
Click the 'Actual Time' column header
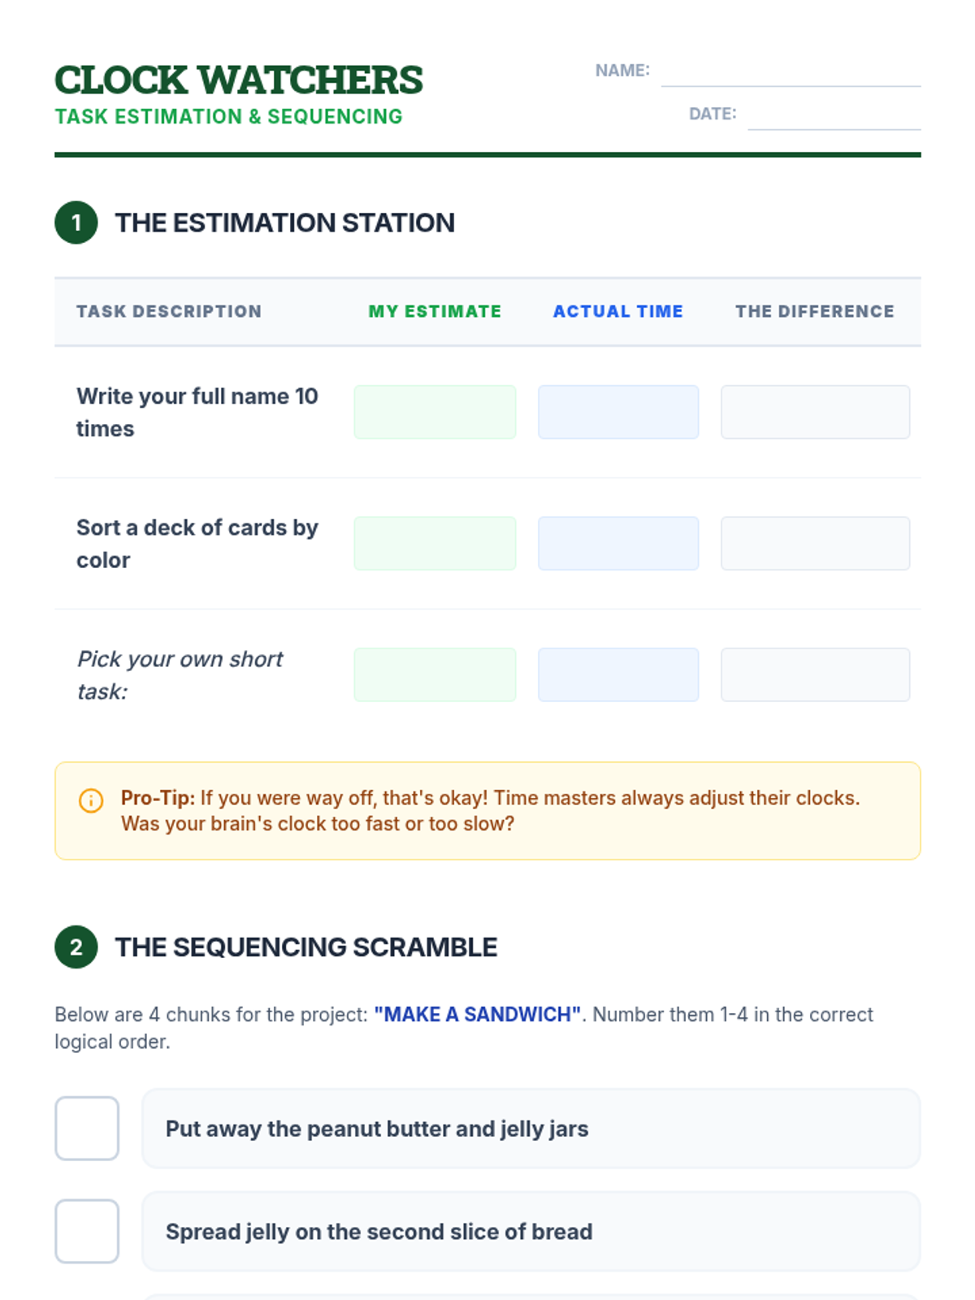[618, 311]
